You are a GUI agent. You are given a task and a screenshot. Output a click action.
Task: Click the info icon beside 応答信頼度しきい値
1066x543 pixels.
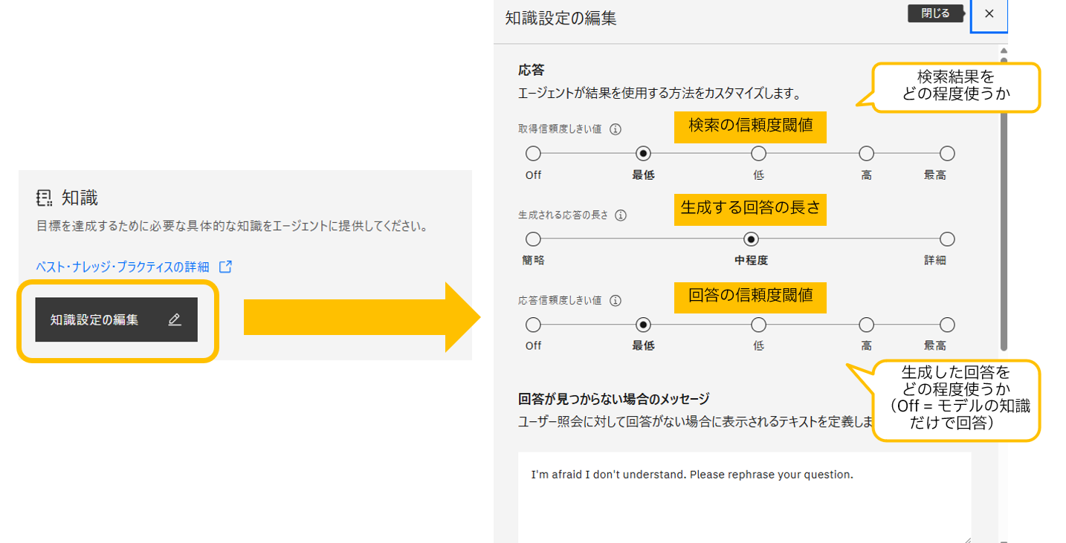tap(616, 301)
